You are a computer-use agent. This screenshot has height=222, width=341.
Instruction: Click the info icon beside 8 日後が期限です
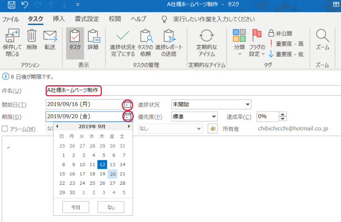pos(5,76)
